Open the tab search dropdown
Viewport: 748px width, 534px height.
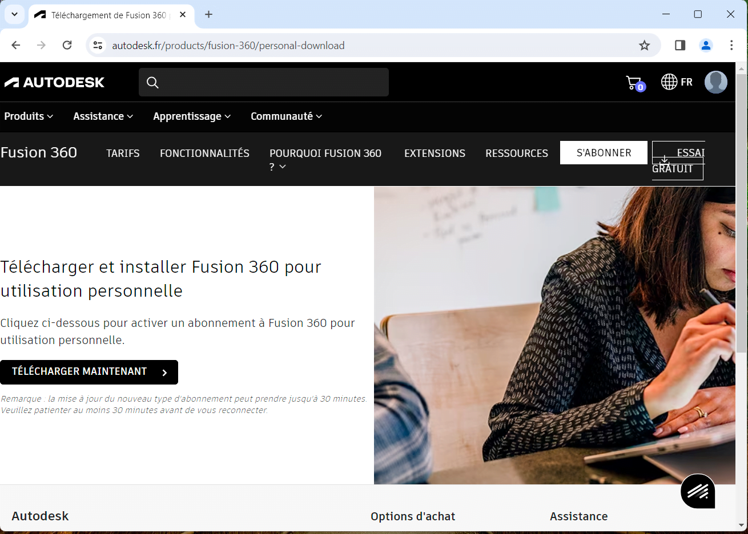[14, 14]
